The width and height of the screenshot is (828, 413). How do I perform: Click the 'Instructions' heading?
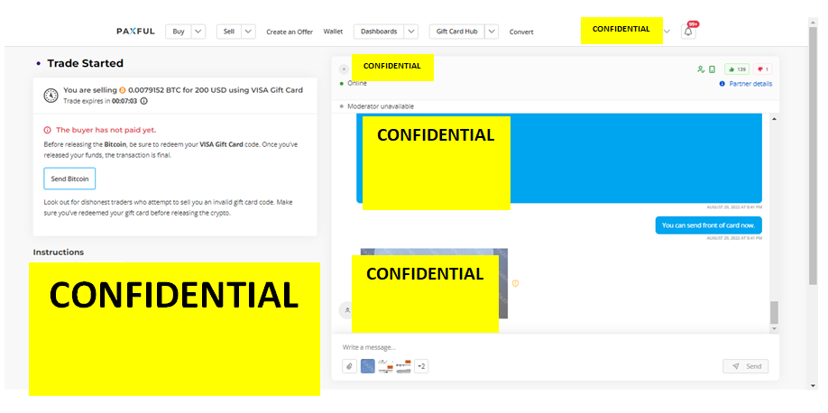[58, 252]
